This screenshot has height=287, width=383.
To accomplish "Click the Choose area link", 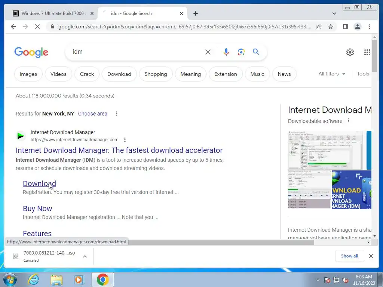I will [93, 114].
